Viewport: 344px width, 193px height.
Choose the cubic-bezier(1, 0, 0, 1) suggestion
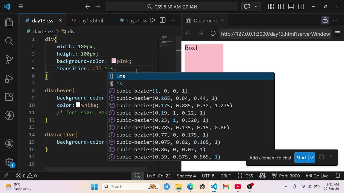tap(191, 91)
